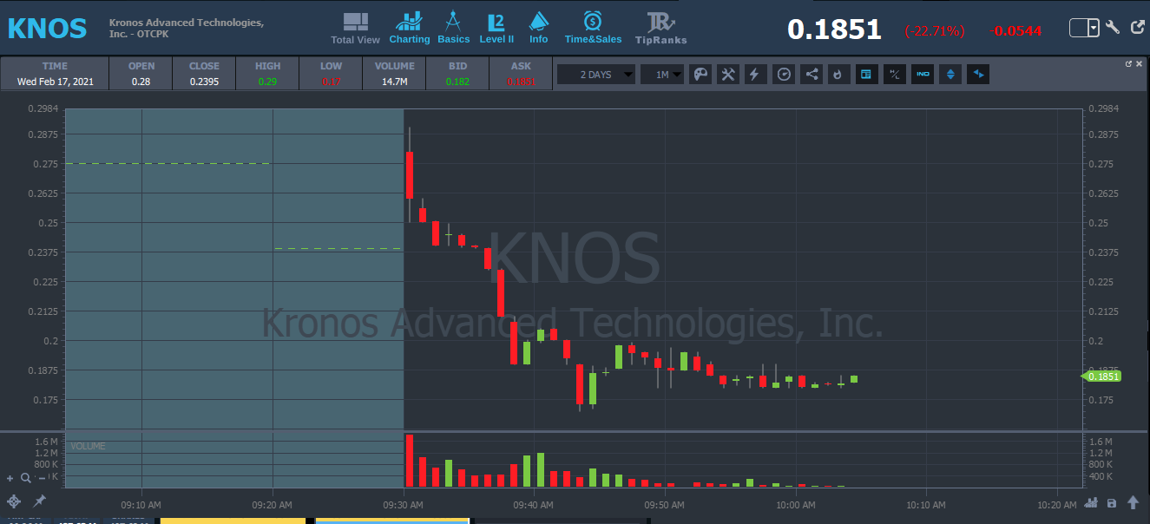Open TipRanks analysis
1150x524 pixels.
pyautogui.click(x=660, y=29)
